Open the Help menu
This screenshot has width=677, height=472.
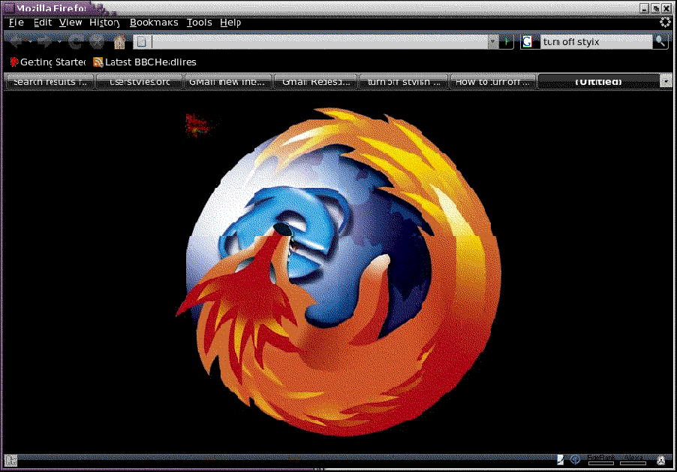tap(230, 23)
